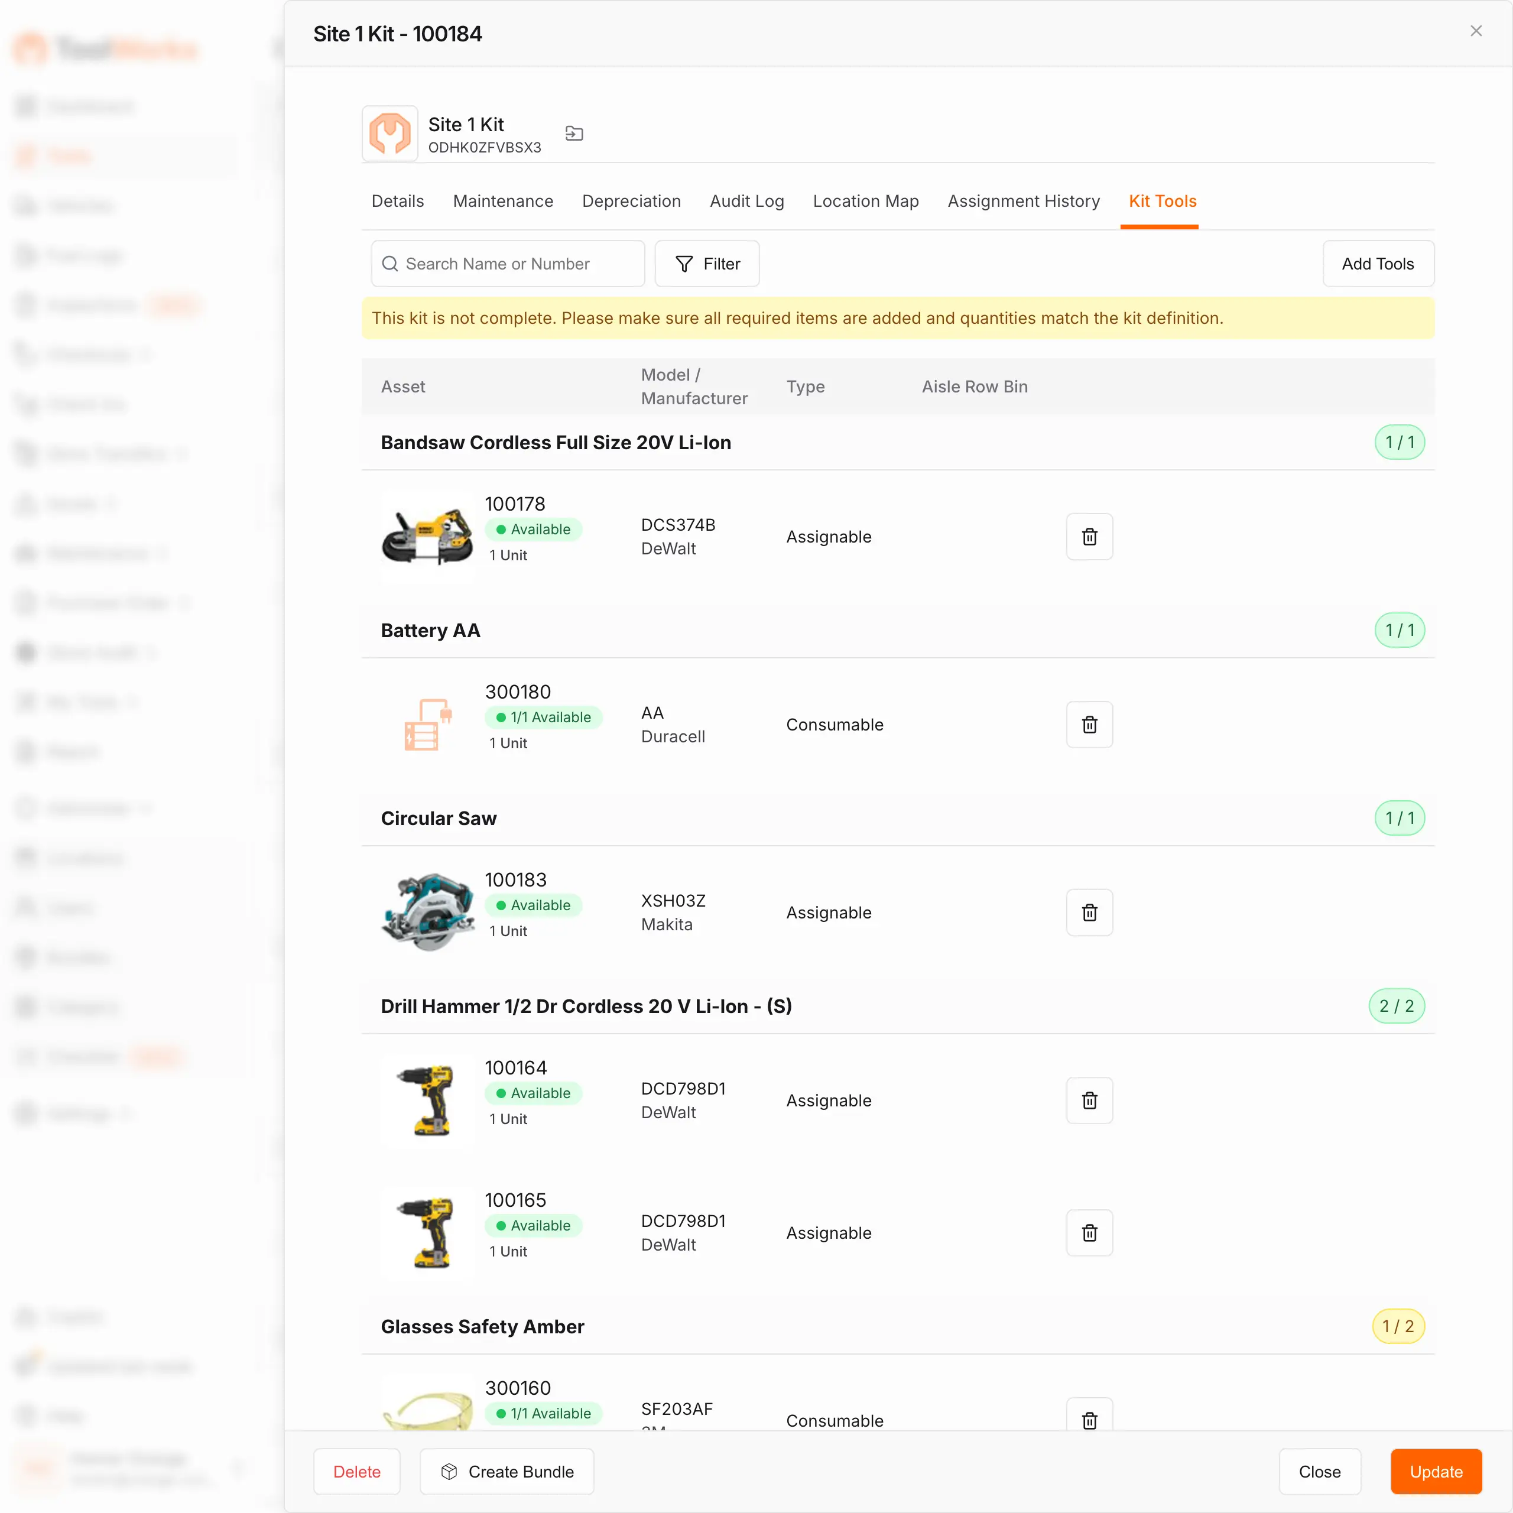The width and height of the screenshot is (1513, 1513).
Task: Remove Battery AA item 300180 trash icon
Action: click(x=1089, y=725)
